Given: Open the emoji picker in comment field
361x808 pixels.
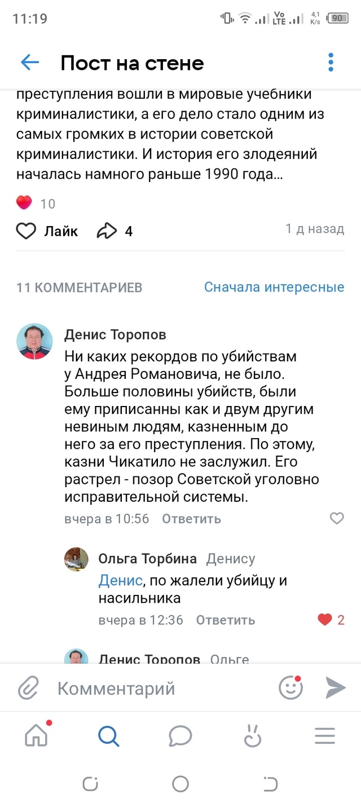Looking at the screenshot, I should pyautogui.click(x=290, y=688).
